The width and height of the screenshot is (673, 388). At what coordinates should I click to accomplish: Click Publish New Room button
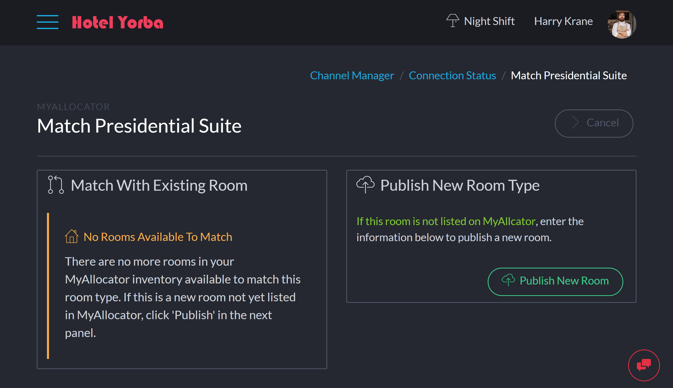555,281
